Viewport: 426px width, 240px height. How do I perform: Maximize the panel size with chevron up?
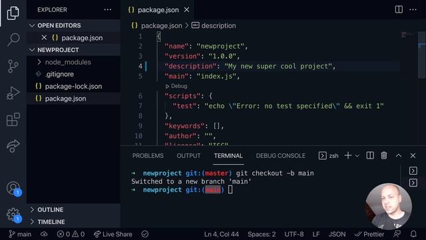[399, 155]
